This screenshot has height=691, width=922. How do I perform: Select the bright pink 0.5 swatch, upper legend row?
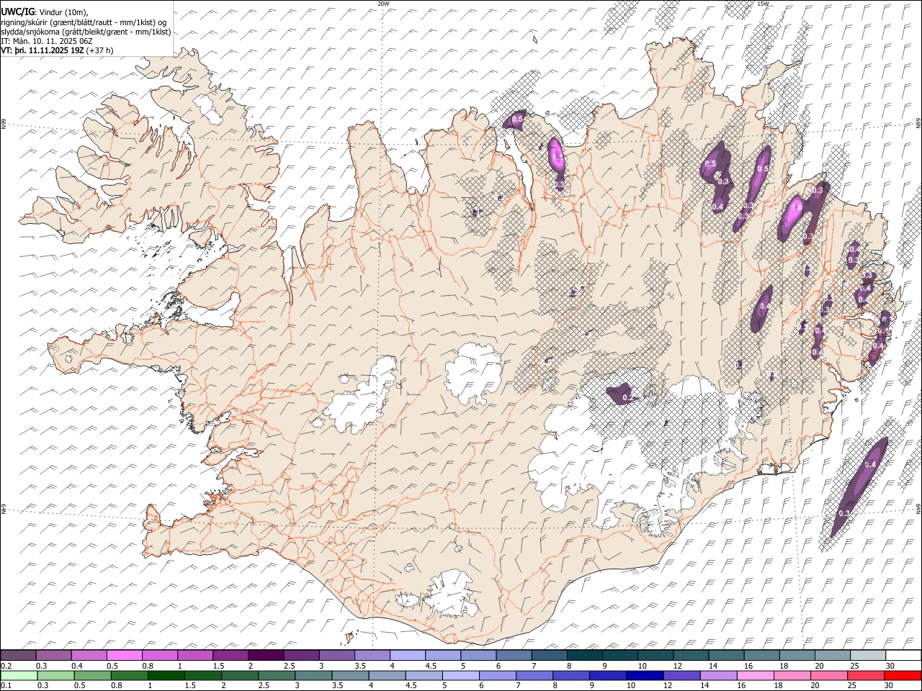(x=125, y=655)
